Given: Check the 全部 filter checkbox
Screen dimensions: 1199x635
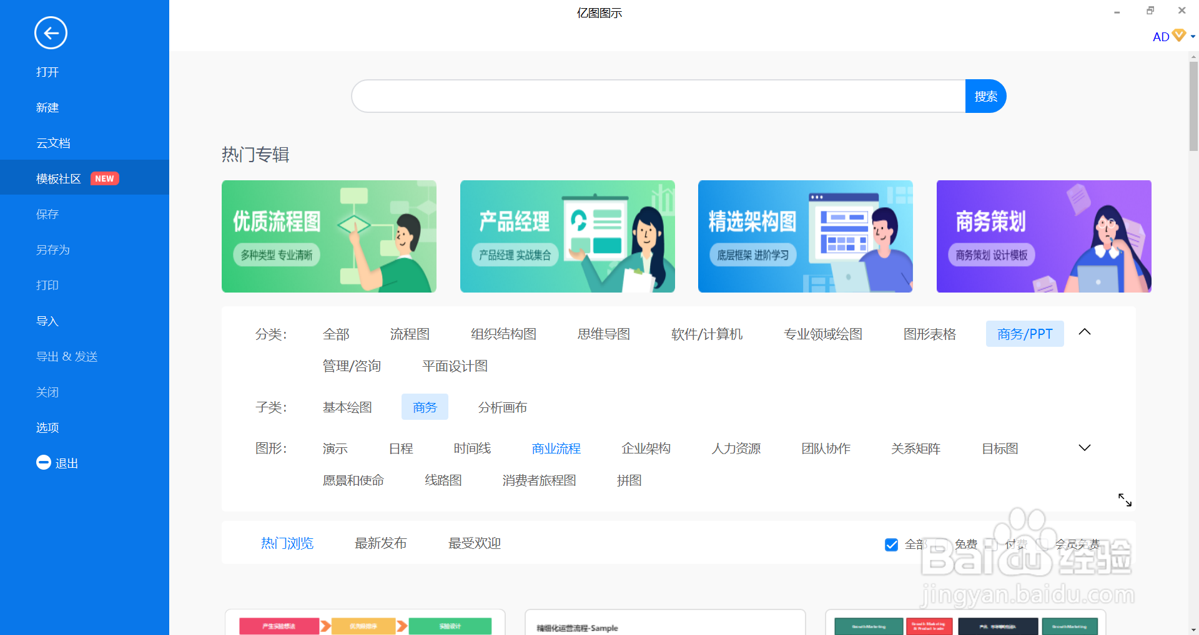Looking at the screenshot, I should pos(891,545).
